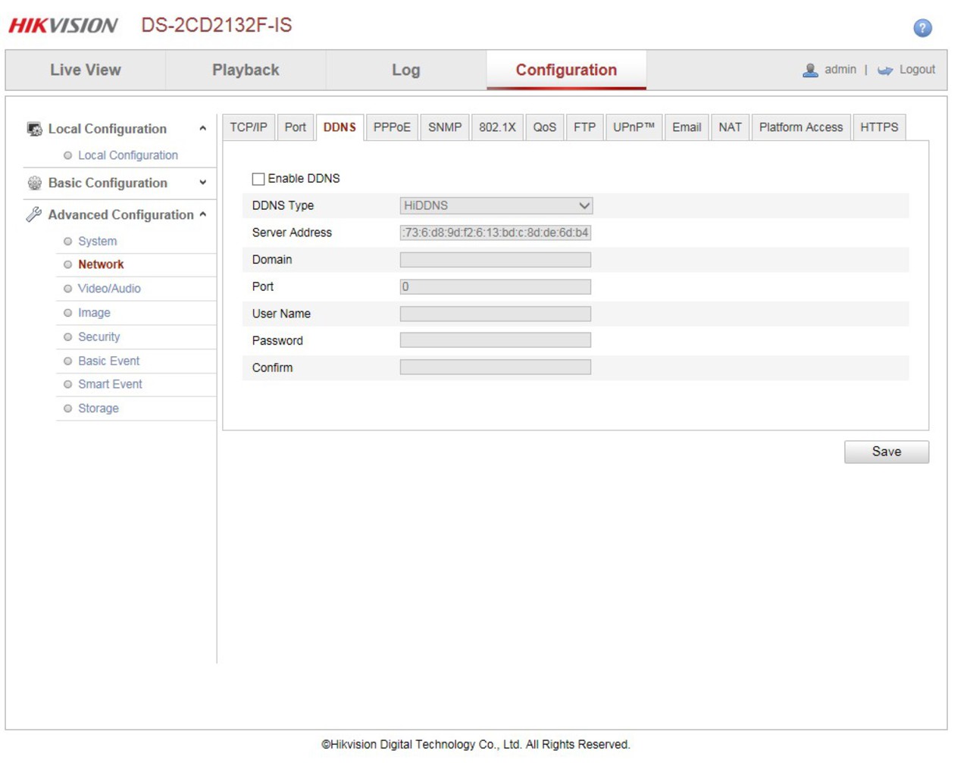Click the admin user icon

point(810,70)
